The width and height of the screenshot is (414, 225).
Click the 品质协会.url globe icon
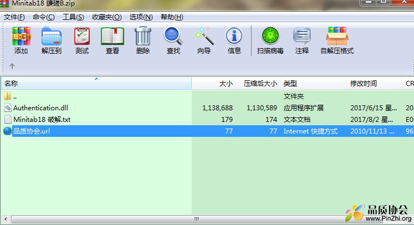pos(7,131)
